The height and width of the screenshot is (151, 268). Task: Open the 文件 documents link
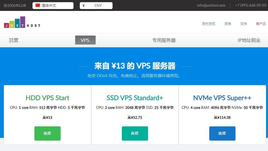(244, 24)
